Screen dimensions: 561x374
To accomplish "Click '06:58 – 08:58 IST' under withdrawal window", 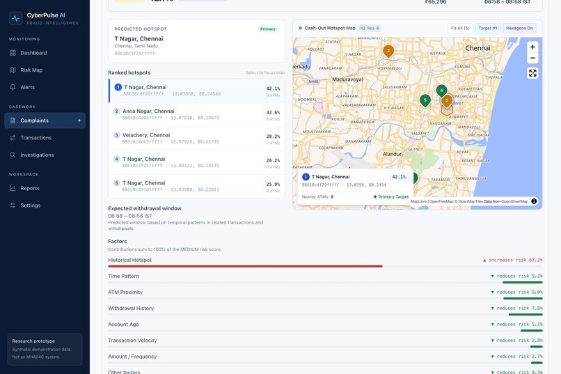I will coord(130,216).
